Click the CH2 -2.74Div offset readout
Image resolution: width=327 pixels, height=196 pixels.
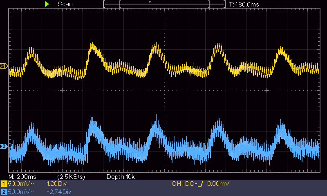coord(59,192)
